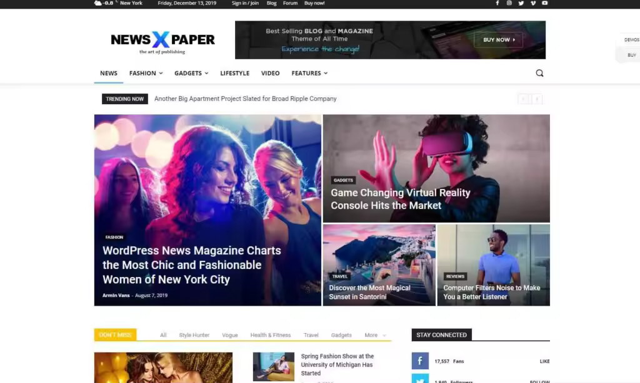This screenshot has width=640, height=383.
Task: Click the Fashion category tag
Action: (x=114, y=237)
